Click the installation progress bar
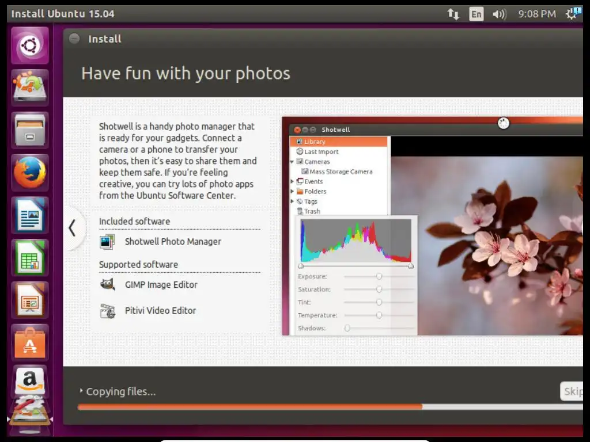This screenshot has width=590, height=442. coord(330,407)
